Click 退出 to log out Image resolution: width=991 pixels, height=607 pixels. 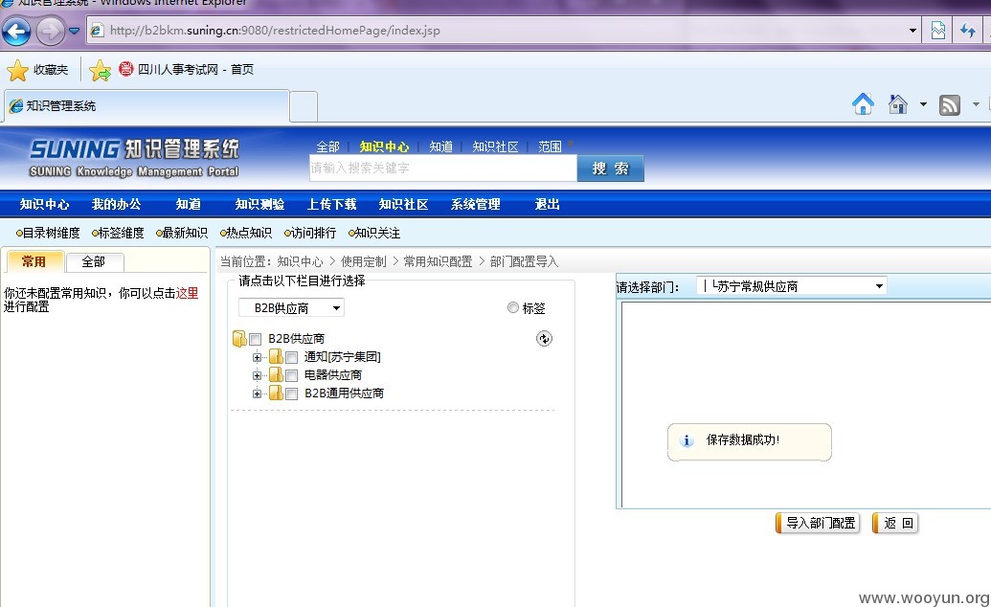click(548, 204)
